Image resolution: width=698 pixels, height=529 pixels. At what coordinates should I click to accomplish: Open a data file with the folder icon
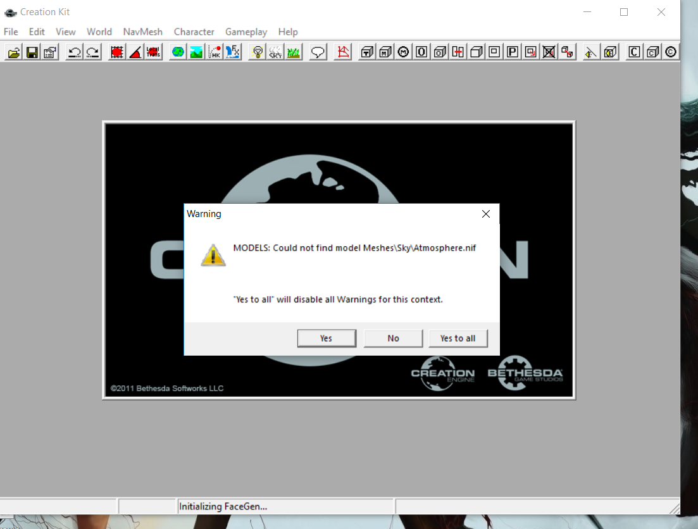click(x=14, y=52)
